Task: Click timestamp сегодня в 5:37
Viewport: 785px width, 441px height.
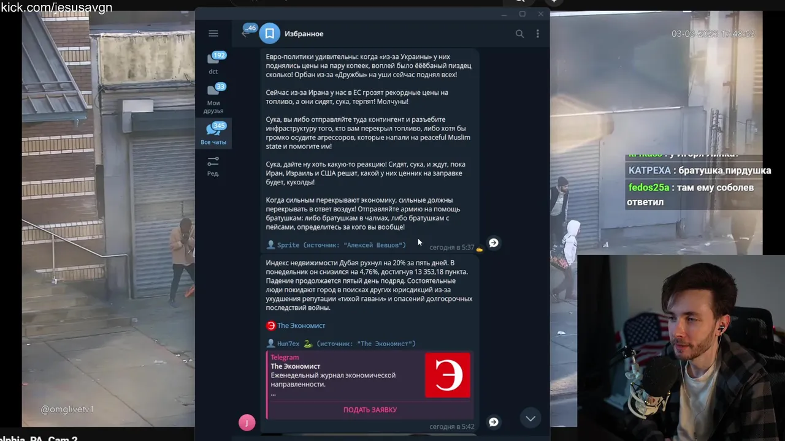Action: (452, 247)
